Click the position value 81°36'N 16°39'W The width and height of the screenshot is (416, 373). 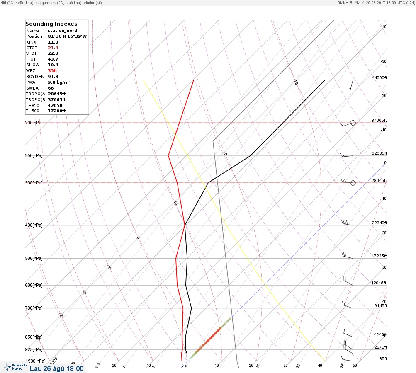(67, 36)
